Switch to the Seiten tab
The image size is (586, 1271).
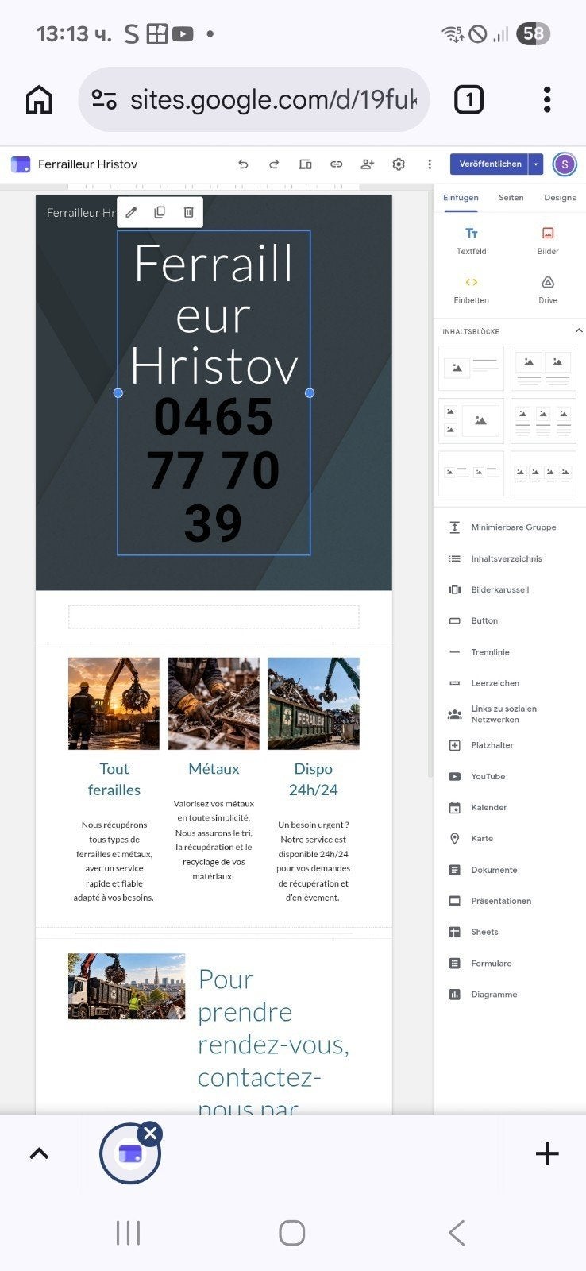(x=511, y=198)
